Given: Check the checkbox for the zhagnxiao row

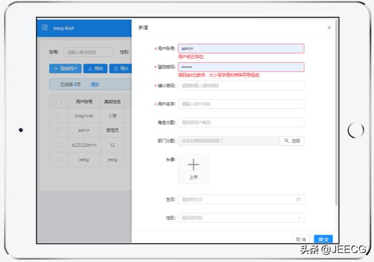Looking at the screenshot, I should [58, 116].
